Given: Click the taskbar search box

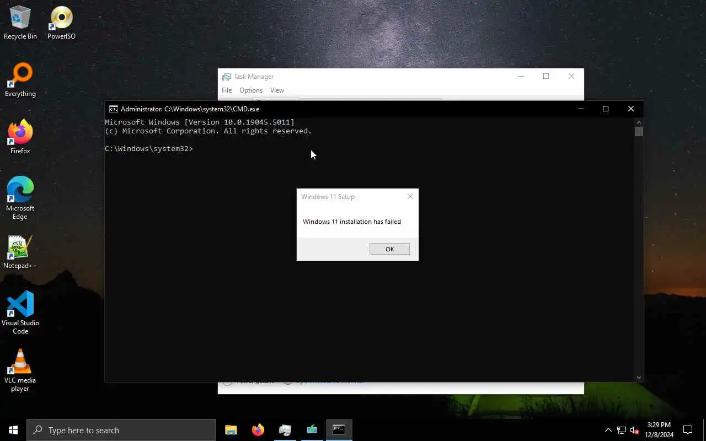Looking at the screenshot, I should coord(121,430).
